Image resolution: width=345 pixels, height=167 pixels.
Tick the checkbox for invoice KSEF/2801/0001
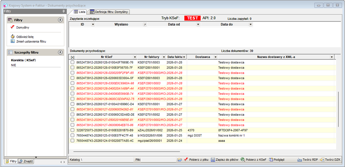72,68
